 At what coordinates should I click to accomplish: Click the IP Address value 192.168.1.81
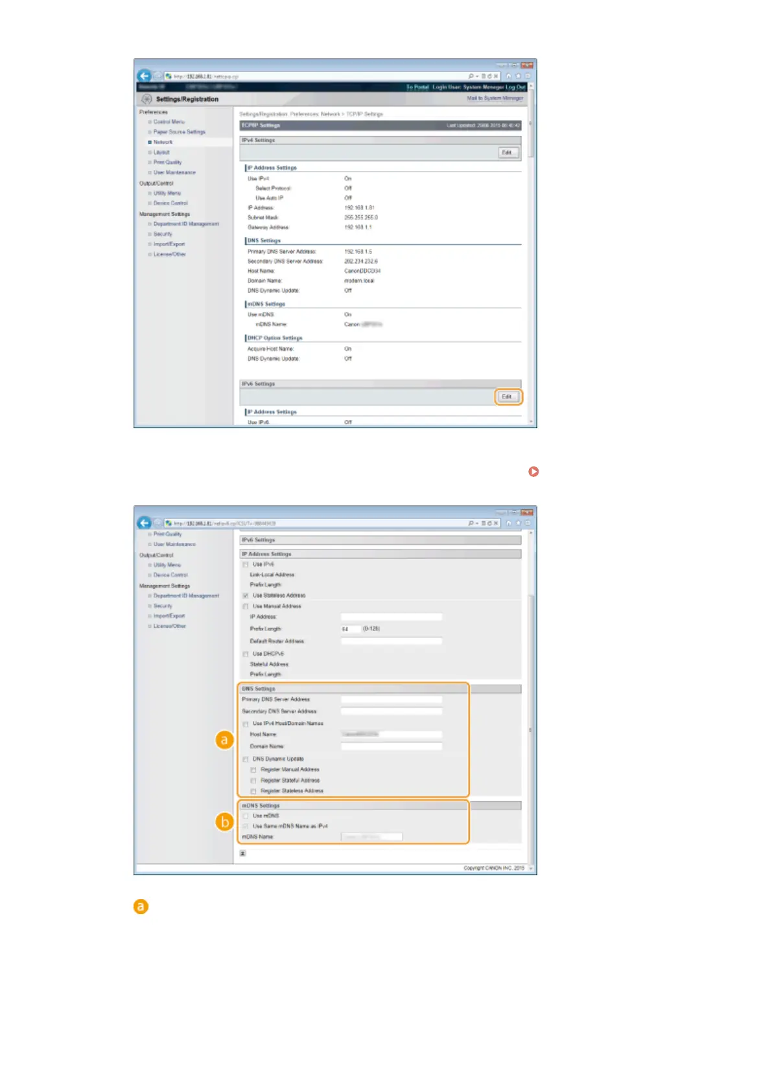[359, 208]
